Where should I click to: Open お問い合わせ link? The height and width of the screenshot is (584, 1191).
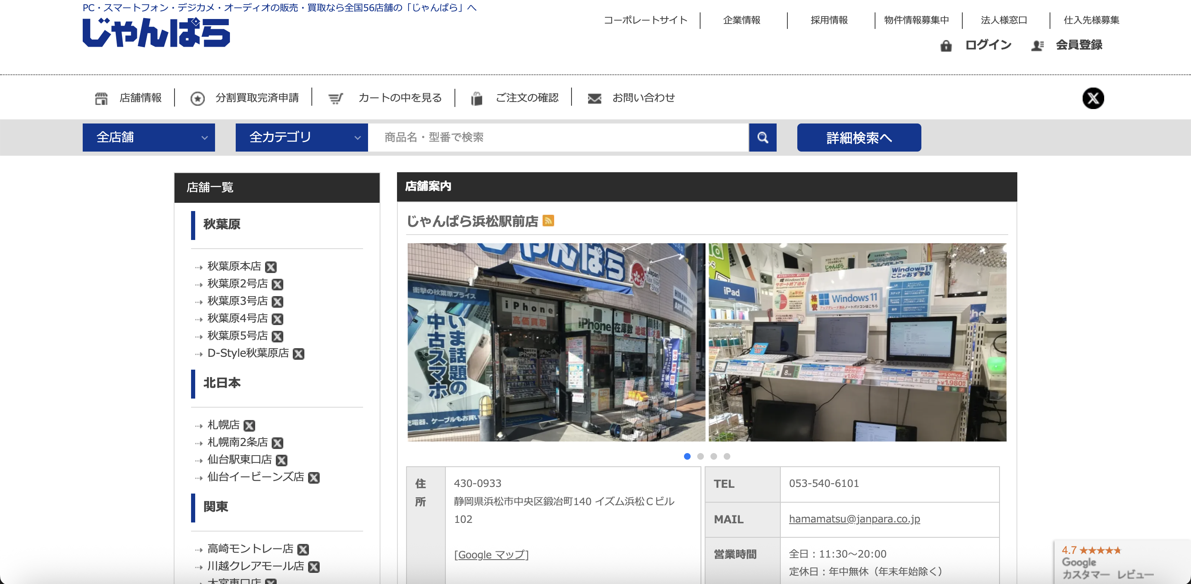pos(643,98)
